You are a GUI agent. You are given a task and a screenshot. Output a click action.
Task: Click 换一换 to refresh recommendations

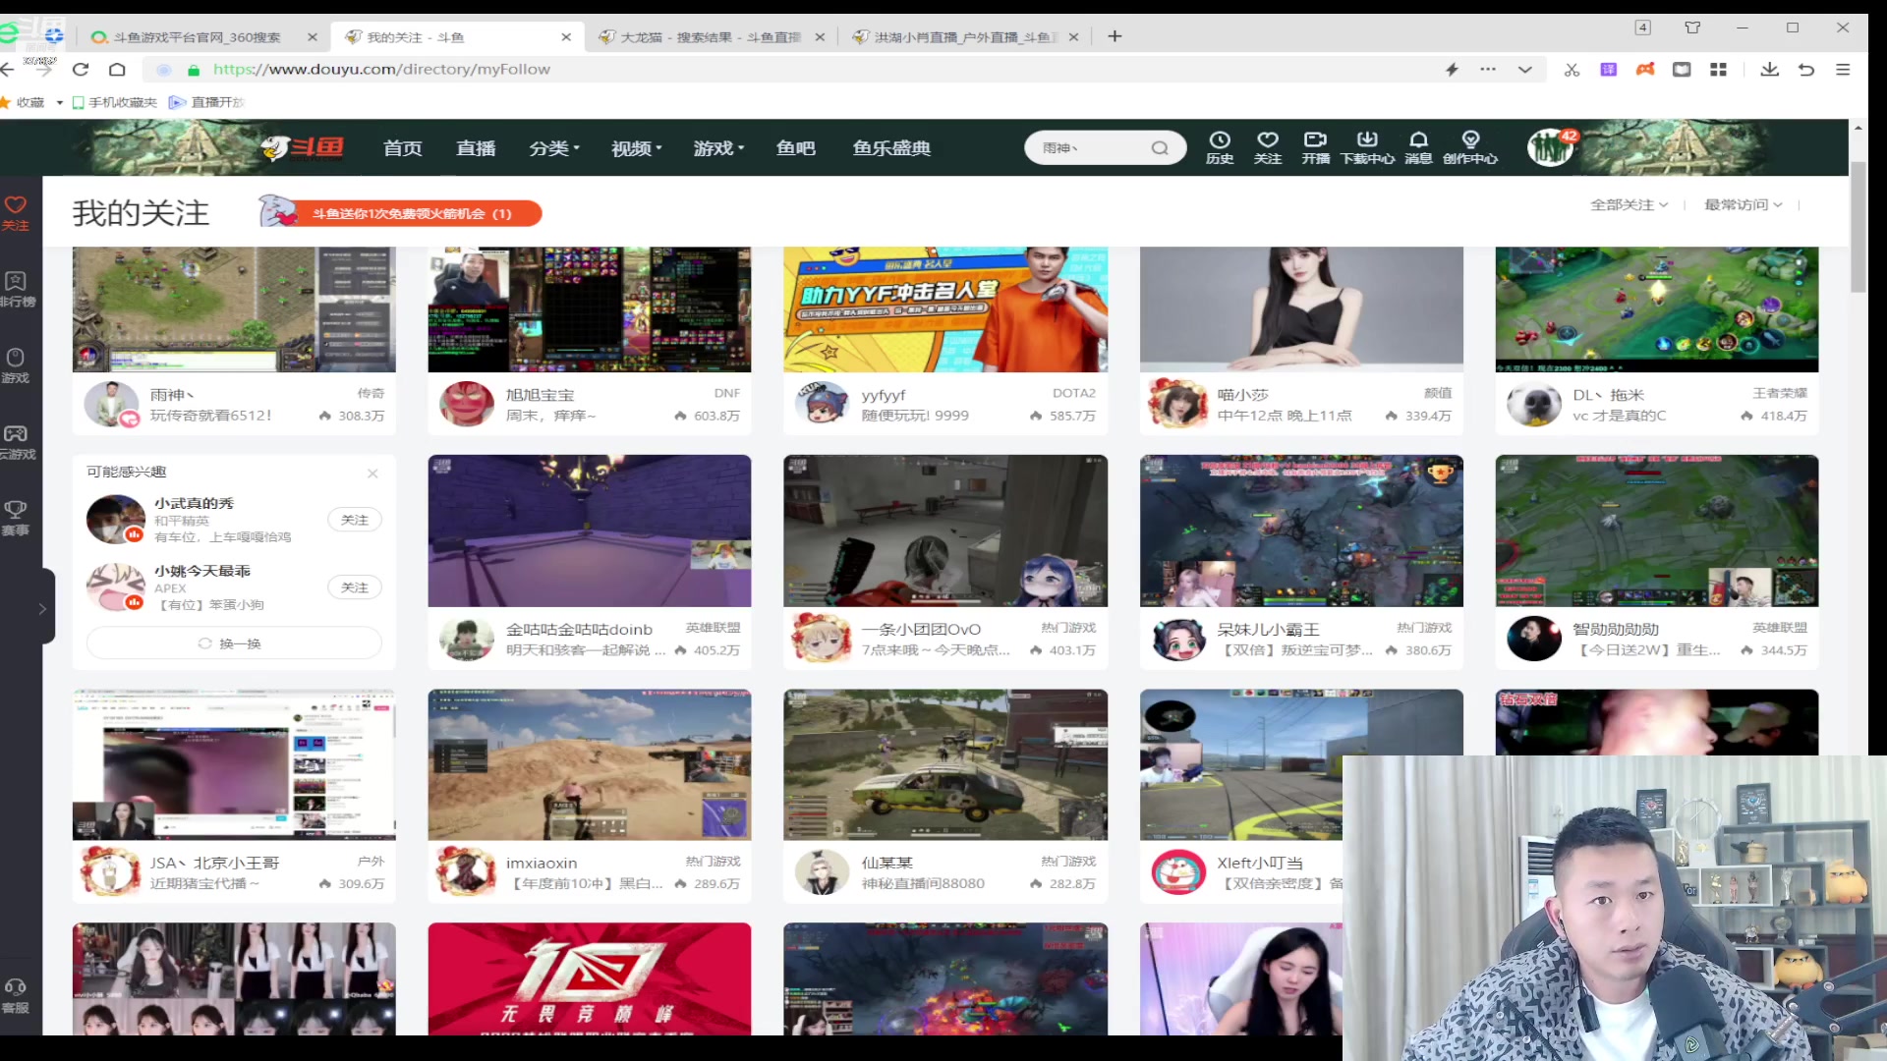(234, 643)
